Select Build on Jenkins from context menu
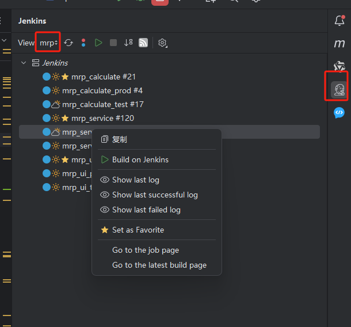This screenshot has height=327, width=351. (x=140, y=159)
